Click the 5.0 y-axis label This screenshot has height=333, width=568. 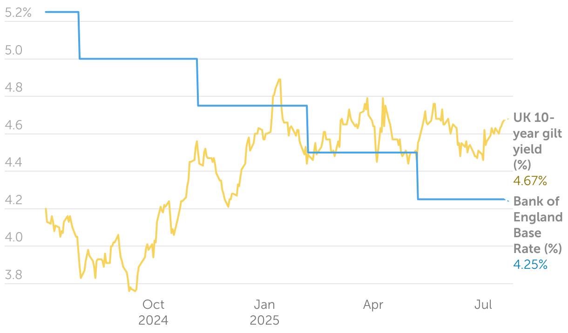click(13, 50)
